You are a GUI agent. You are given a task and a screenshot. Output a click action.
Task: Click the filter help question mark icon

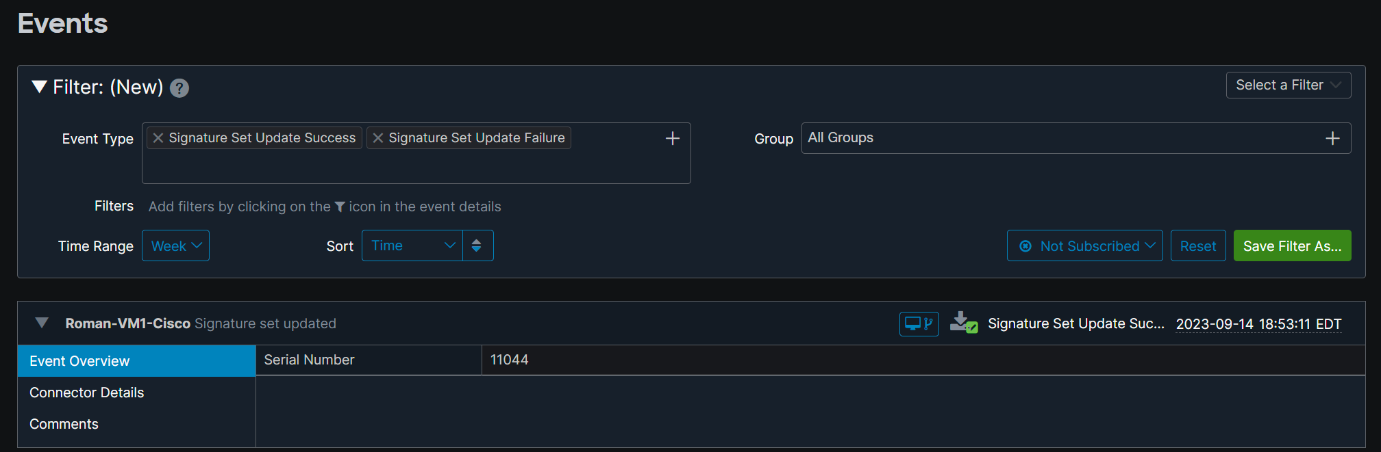(179, 88)
